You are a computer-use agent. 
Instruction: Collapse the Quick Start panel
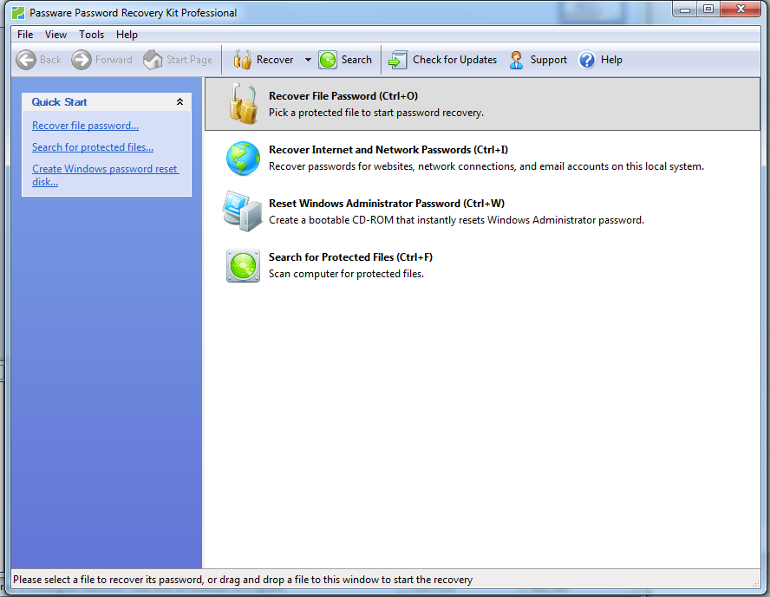pyautogui.click(x=179, y=102)
